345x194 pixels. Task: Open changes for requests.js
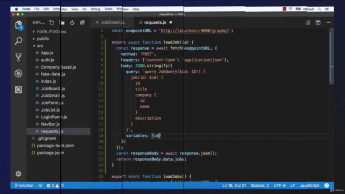pos(308,23)
